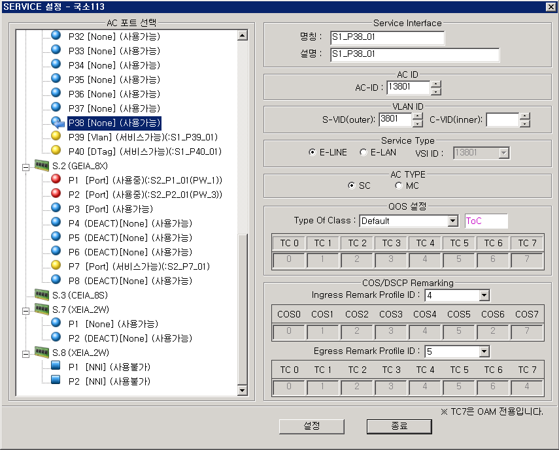The width and height of the screenshot is (559, 450).
Task: Click the AC-ID input field
Action: [x=409, y=88]
